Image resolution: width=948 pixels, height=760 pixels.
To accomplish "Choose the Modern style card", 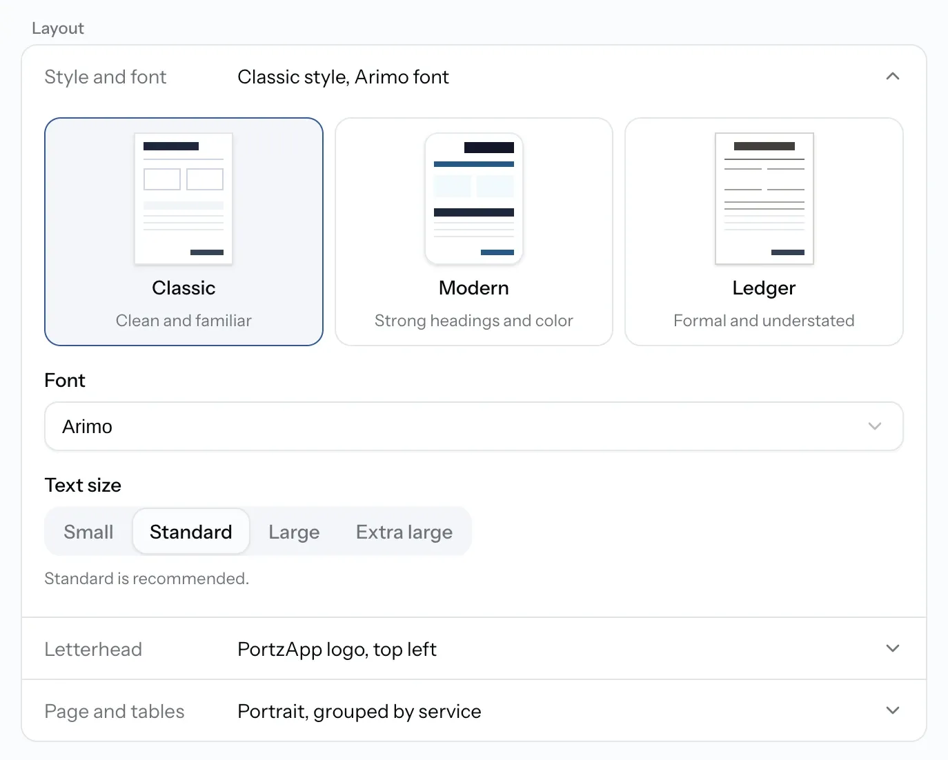I will coord(474,232).
